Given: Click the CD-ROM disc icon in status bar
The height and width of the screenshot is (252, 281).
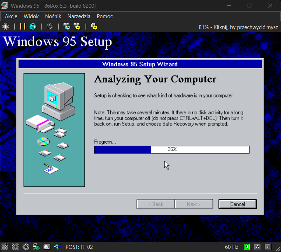Looking at the screenshot, I should (x=26, y=247).
